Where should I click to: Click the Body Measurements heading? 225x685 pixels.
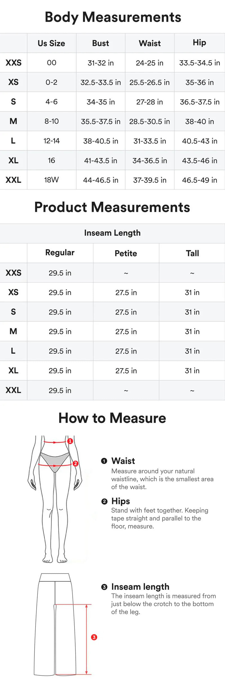pos(113,17)
